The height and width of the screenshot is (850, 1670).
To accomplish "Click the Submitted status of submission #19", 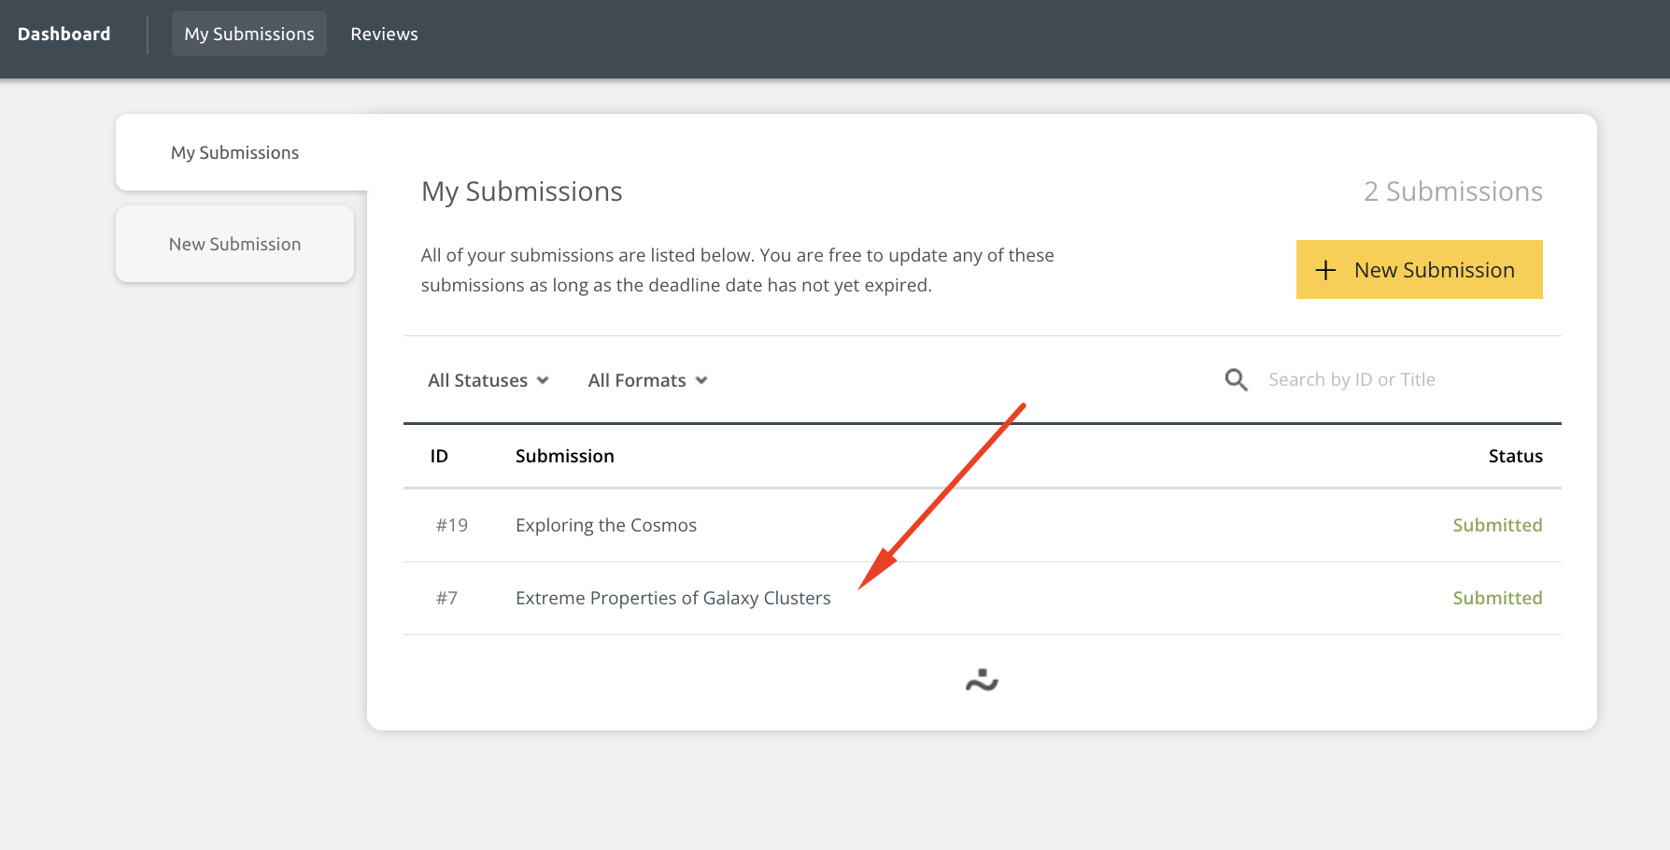I will tap(1497, 525).
